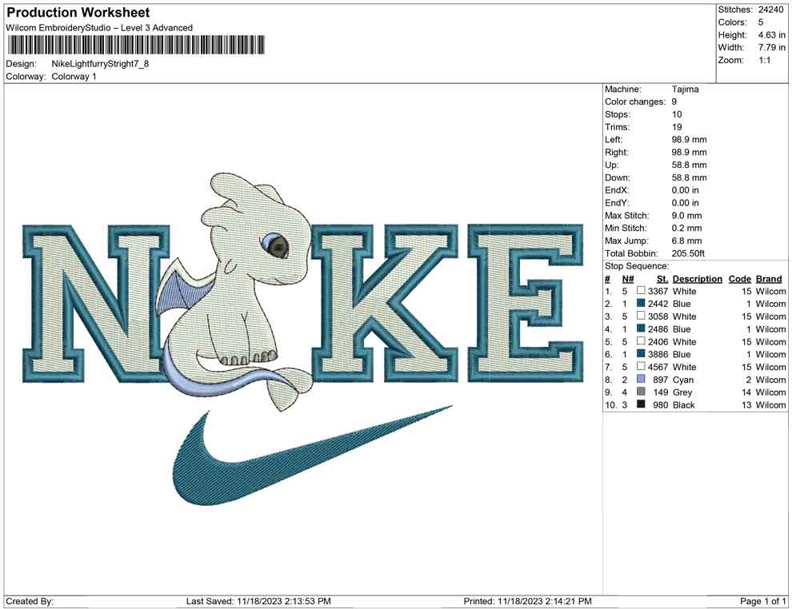
Task: Click the stitches count '24240'
Action: tap(770, 10)
